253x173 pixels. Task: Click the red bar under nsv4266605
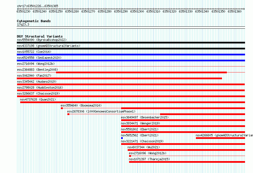tap(220, 138)
